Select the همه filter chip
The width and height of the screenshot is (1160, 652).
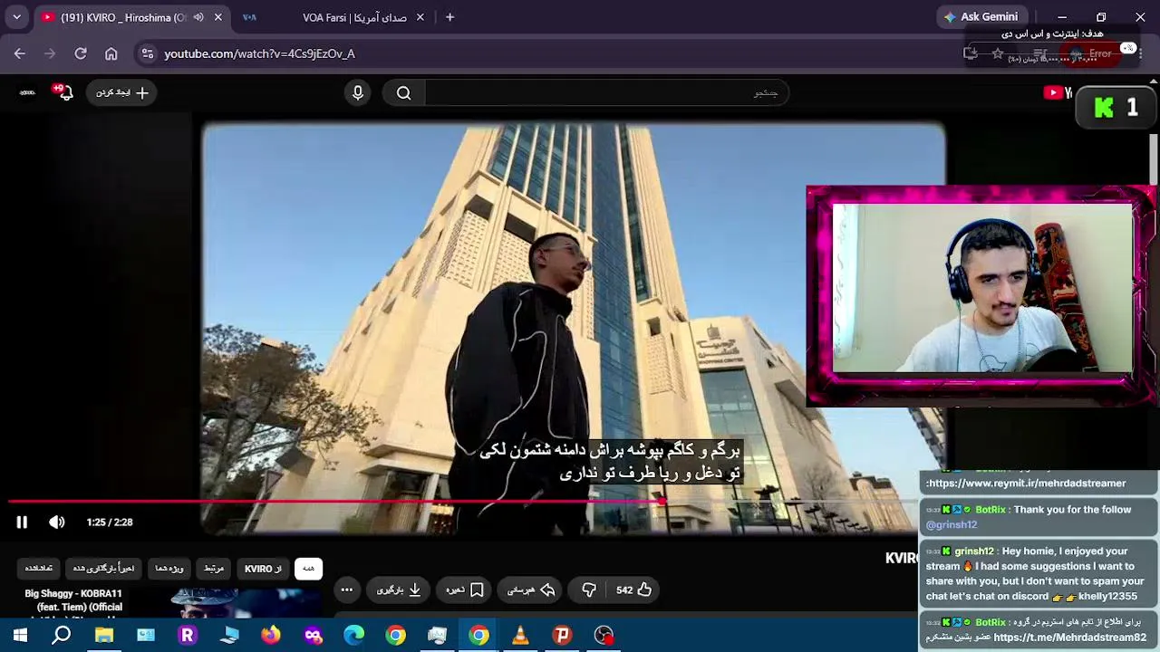pyautogui.click(x=308, y=569)
